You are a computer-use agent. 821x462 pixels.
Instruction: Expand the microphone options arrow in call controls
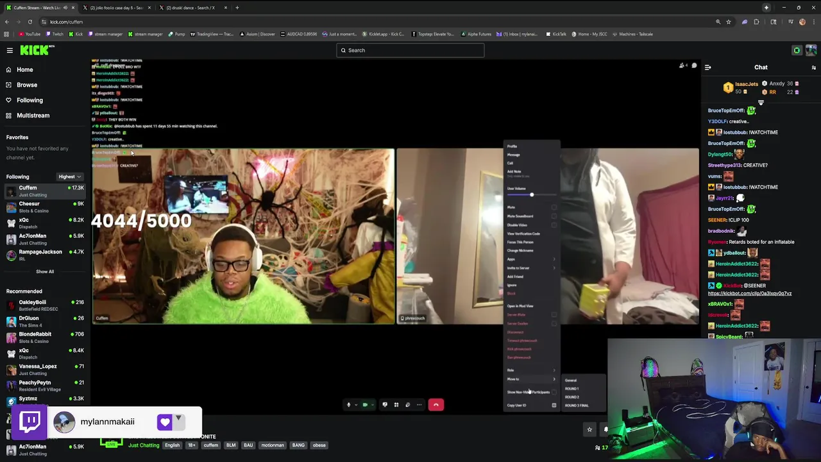coord(356,405)
